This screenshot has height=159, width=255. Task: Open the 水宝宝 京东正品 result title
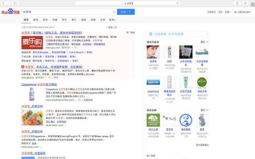pyautogui.click(x=54, y=67)
